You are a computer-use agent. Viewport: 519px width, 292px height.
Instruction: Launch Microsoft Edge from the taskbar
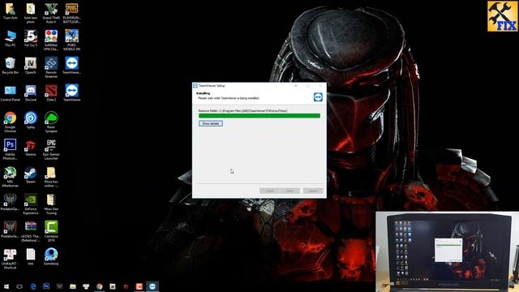(33, 286)
